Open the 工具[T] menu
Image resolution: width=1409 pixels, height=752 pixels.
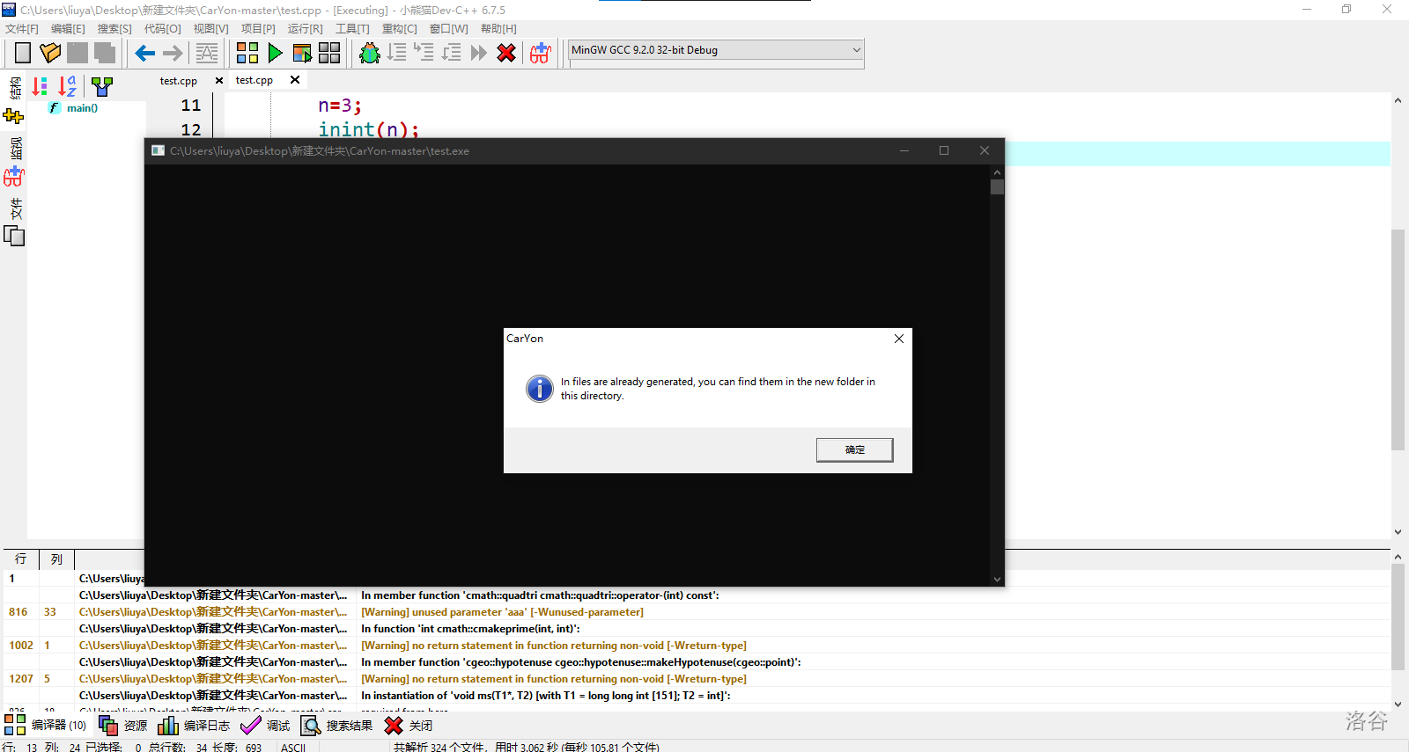pos(352,29)
